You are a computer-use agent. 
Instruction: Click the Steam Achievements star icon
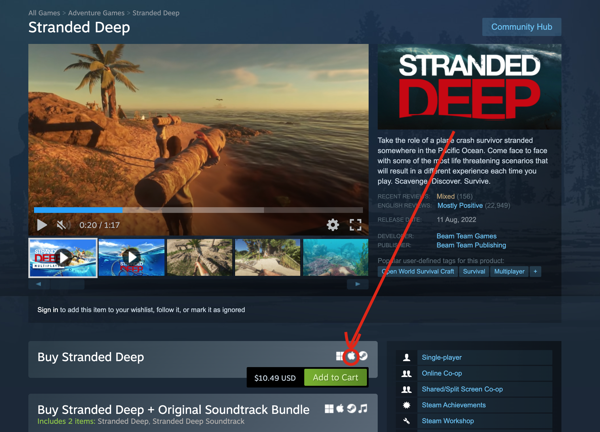click(x=407, y=405)
